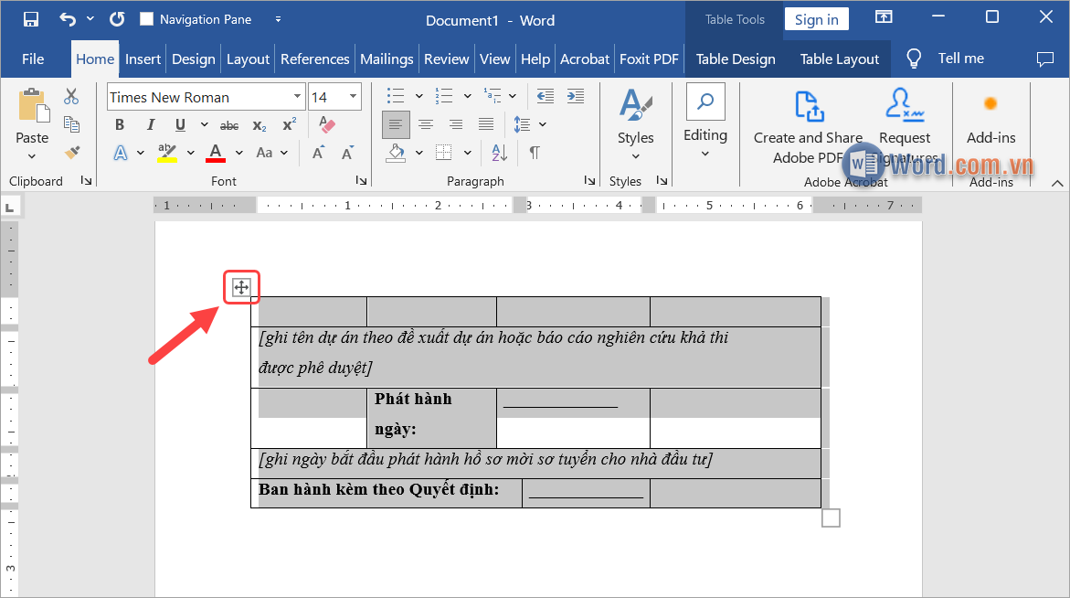The height and width of the screenshot is (598, 1070).
Task: Toggle Bold formatting
Action: tap(120, 125)
